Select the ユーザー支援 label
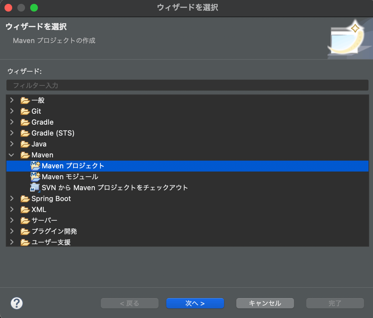Image resolution: width=373 pixels, height=318 pixels. point(51,243)
